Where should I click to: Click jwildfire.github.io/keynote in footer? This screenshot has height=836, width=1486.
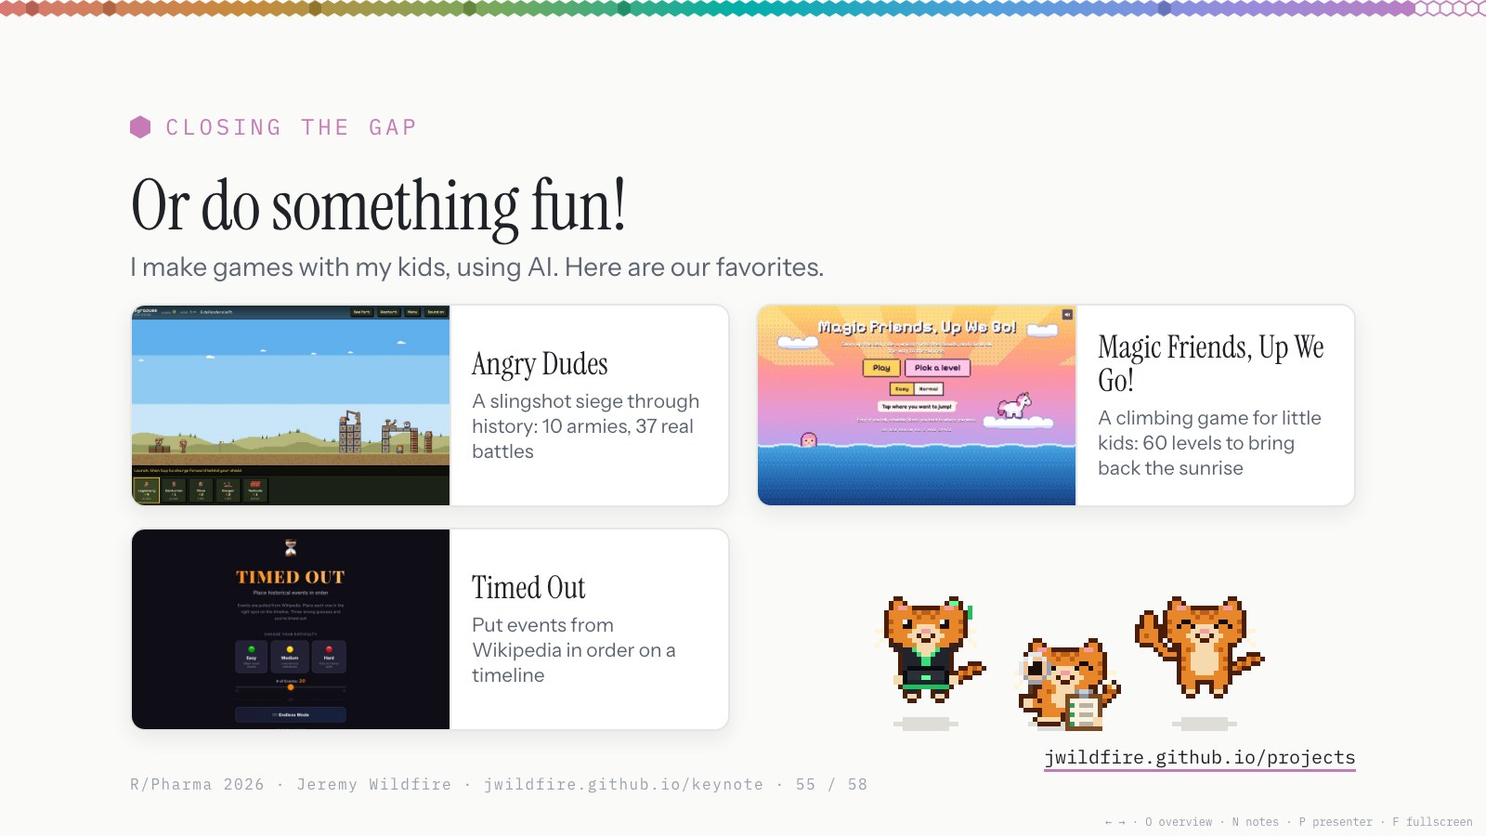(623, 784)
